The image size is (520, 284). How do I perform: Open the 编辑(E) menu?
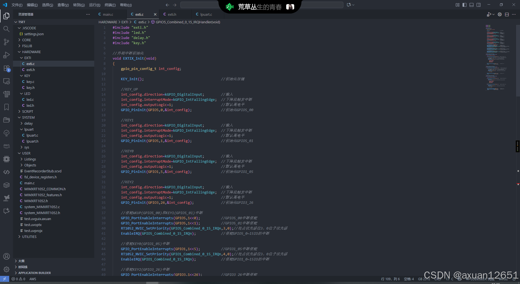[32, 5]
